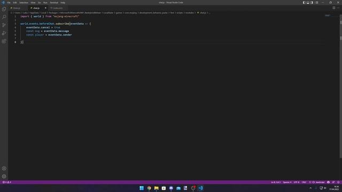Expand 'AppData' breadcrumb segment
Viewport: 342px width, 192px height.
coord(34,13)
